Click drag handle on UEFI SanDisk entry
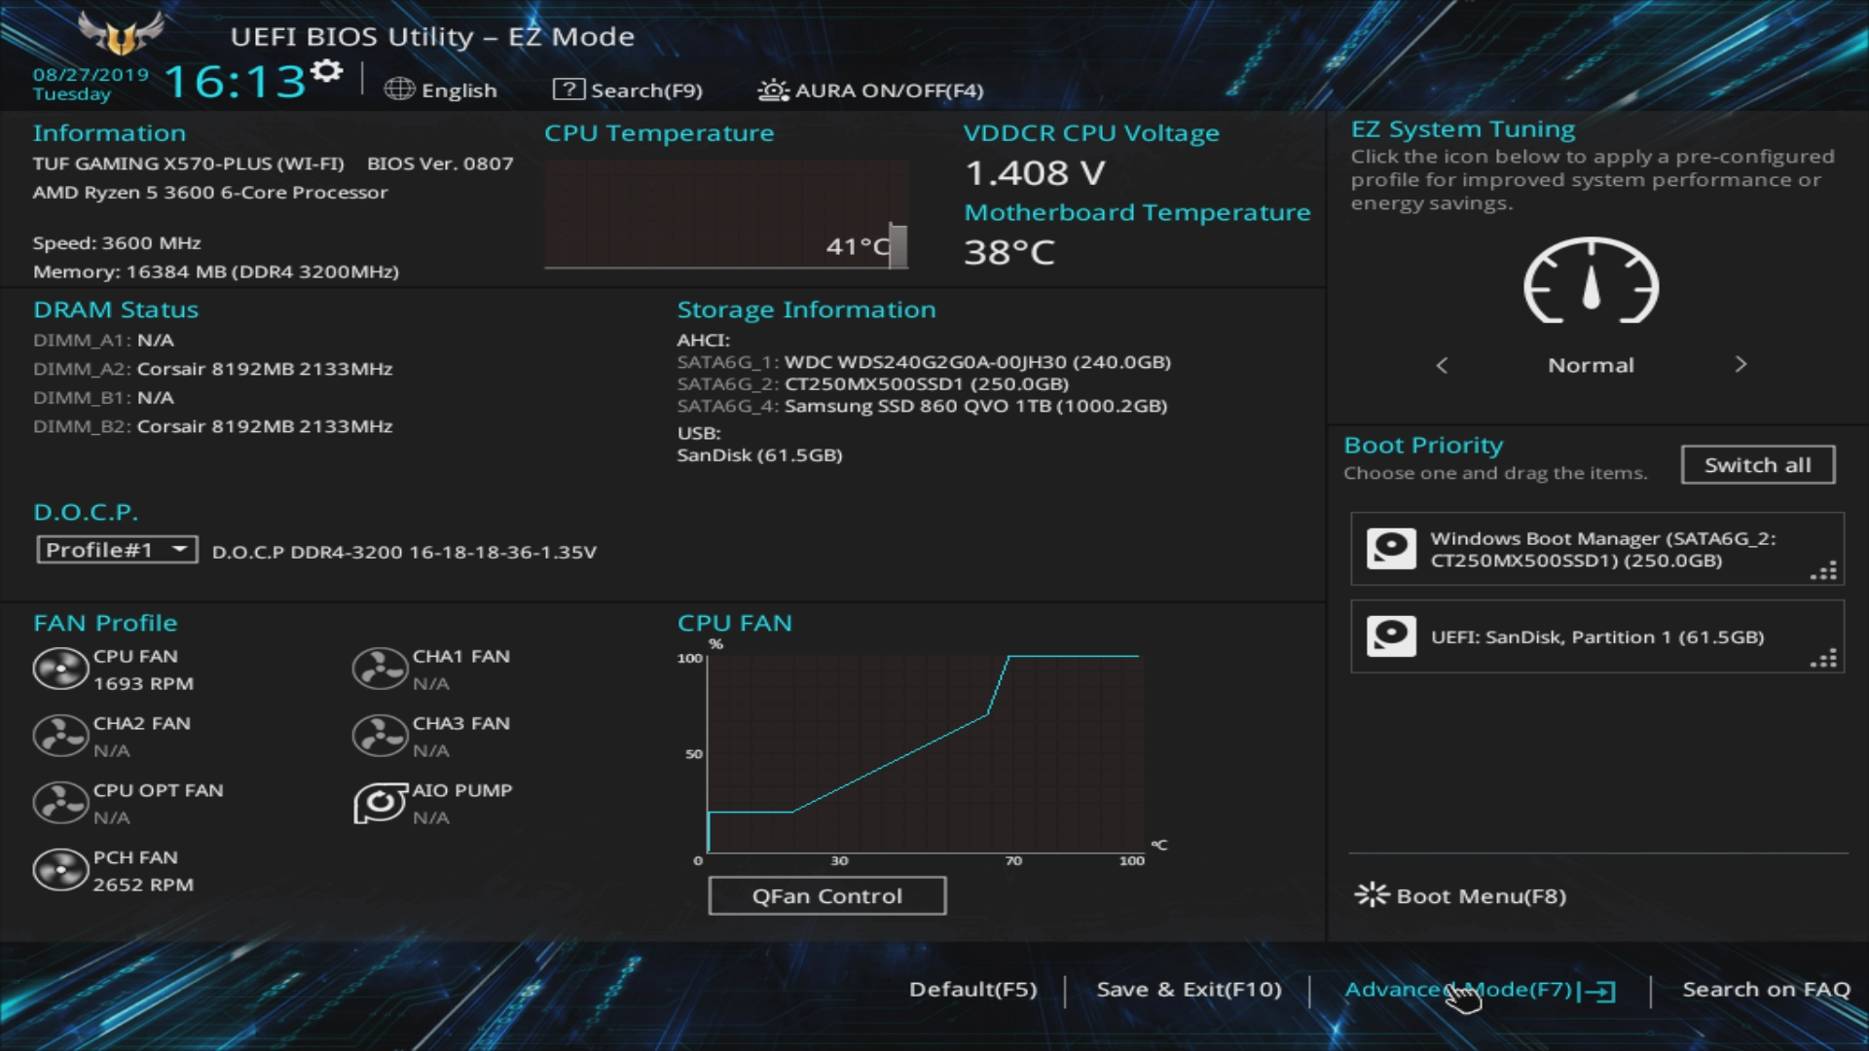The width and height of the screenshot is (1869, 1051). (1823, 658)
